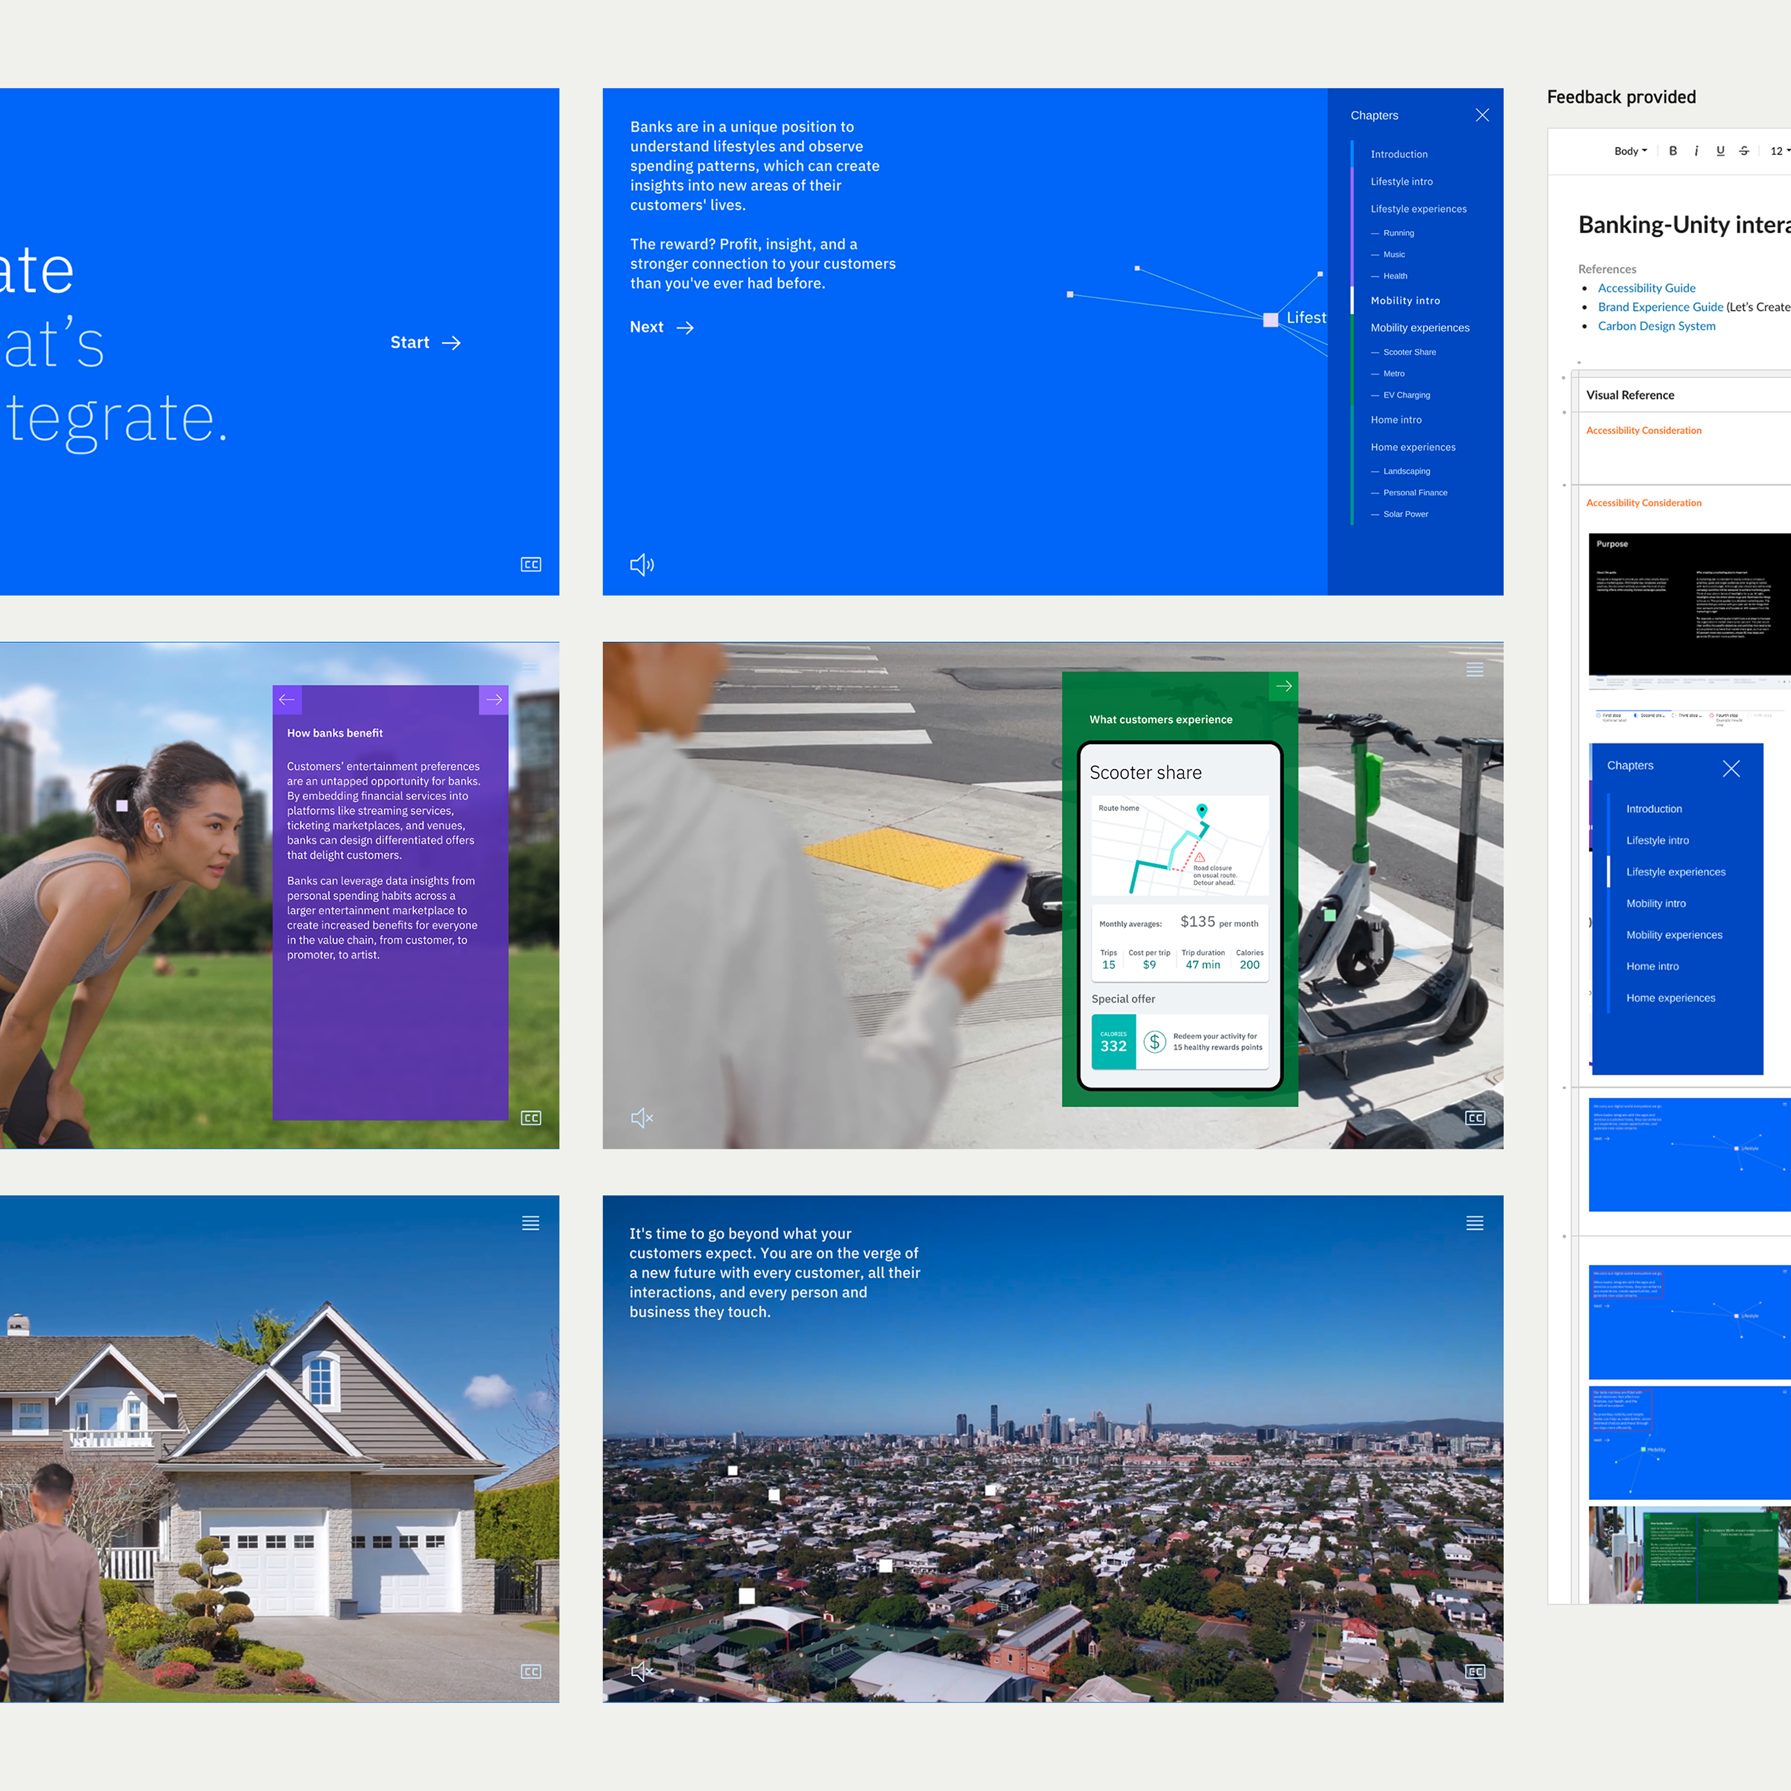Click the right arrow on the purple banks card

tap(493, 700)
